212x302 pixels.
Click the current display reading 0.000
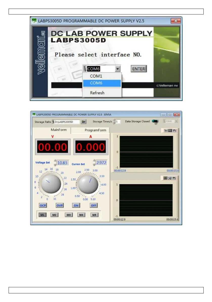pyautogui.click(x=90, y=147)
